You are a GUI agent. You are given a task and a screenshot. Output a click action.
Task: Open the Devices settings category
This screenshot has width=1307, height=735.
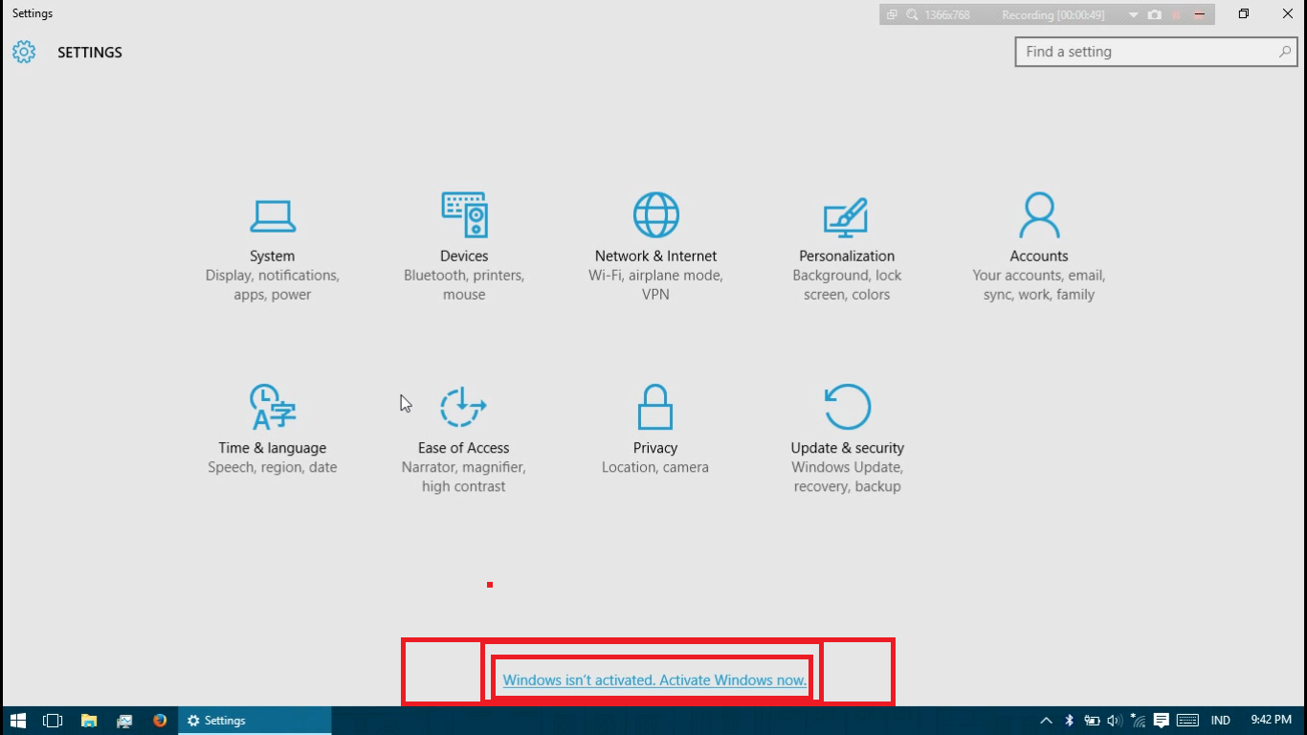pos(464,248)
